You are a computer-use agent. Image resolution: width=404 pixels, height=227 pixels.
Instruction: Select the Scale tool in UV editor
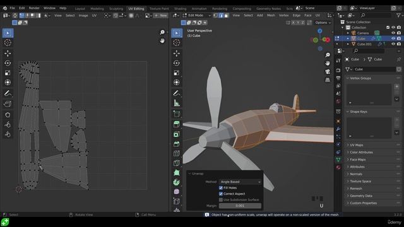[x=8, y=73]
